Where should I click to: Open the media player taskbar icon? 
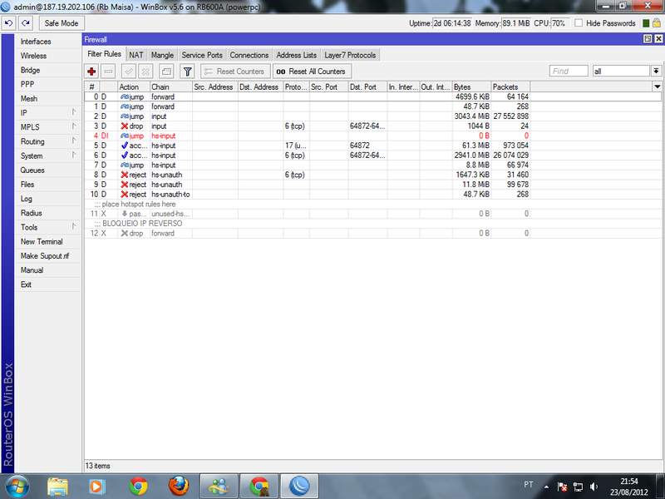pyautogui.click(x=96, y=487)
